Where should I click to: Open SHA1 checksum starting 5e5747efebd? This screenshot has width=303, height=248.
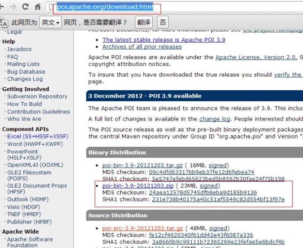pos(218,179)
